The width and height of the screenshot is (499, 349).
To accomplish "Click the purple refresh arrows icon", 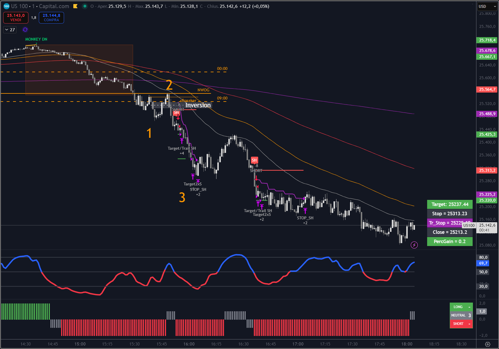I will tap(25, 30).
